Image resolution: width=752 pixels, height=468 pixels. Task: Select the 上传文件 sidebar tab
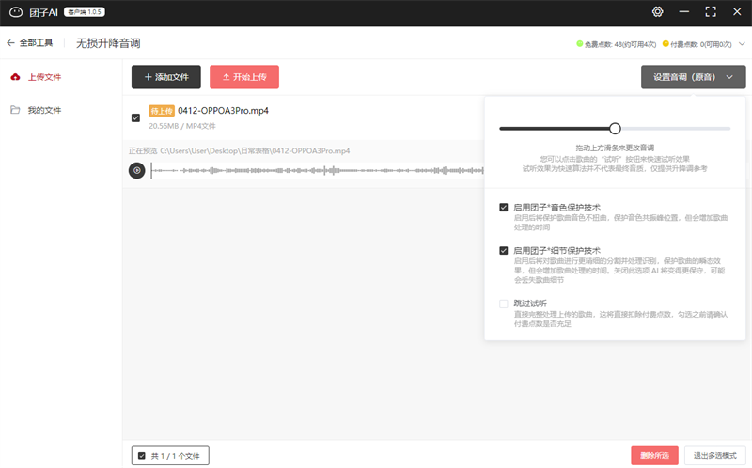coord(43,77)
